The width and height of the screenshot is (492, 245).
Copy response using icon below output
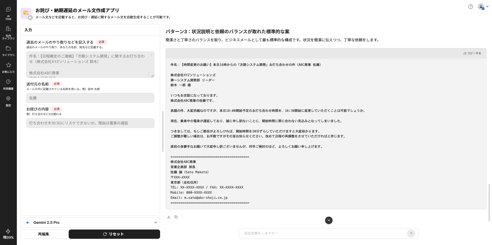176,217
